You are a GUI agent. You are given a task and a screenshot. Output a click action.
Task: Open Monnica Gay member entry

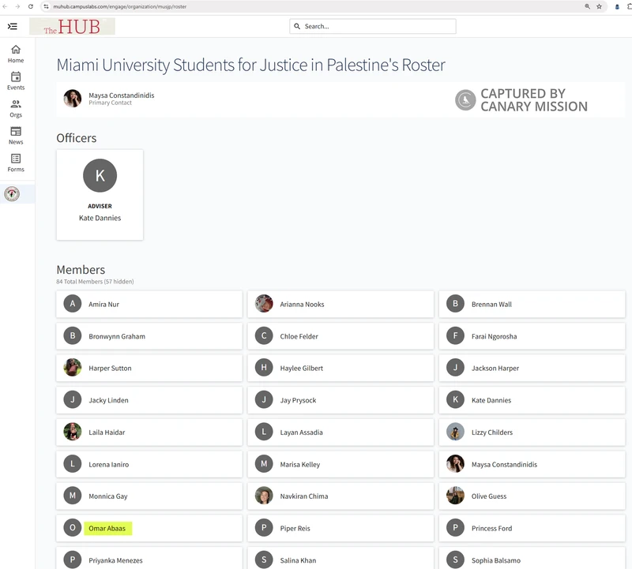[x=149, y=496]
